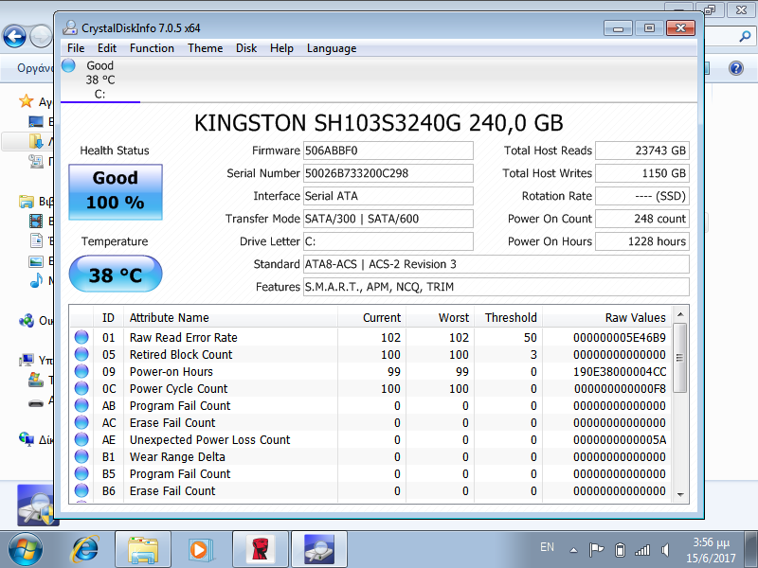Click the Threshold column header
The image size is (758, 568).
click(x=508, y=317)
